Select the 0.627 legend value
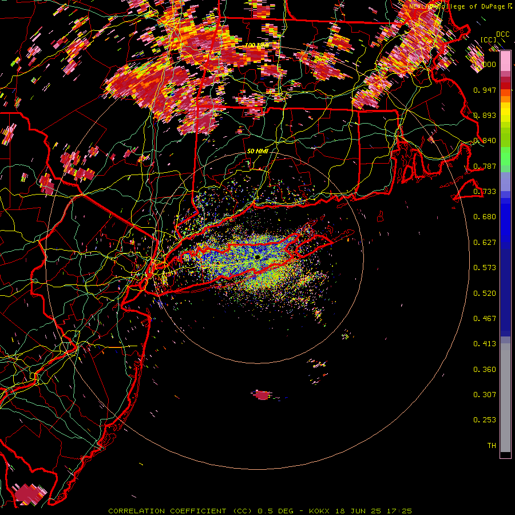This screenshot has height=515, width=515. point(485,243)
